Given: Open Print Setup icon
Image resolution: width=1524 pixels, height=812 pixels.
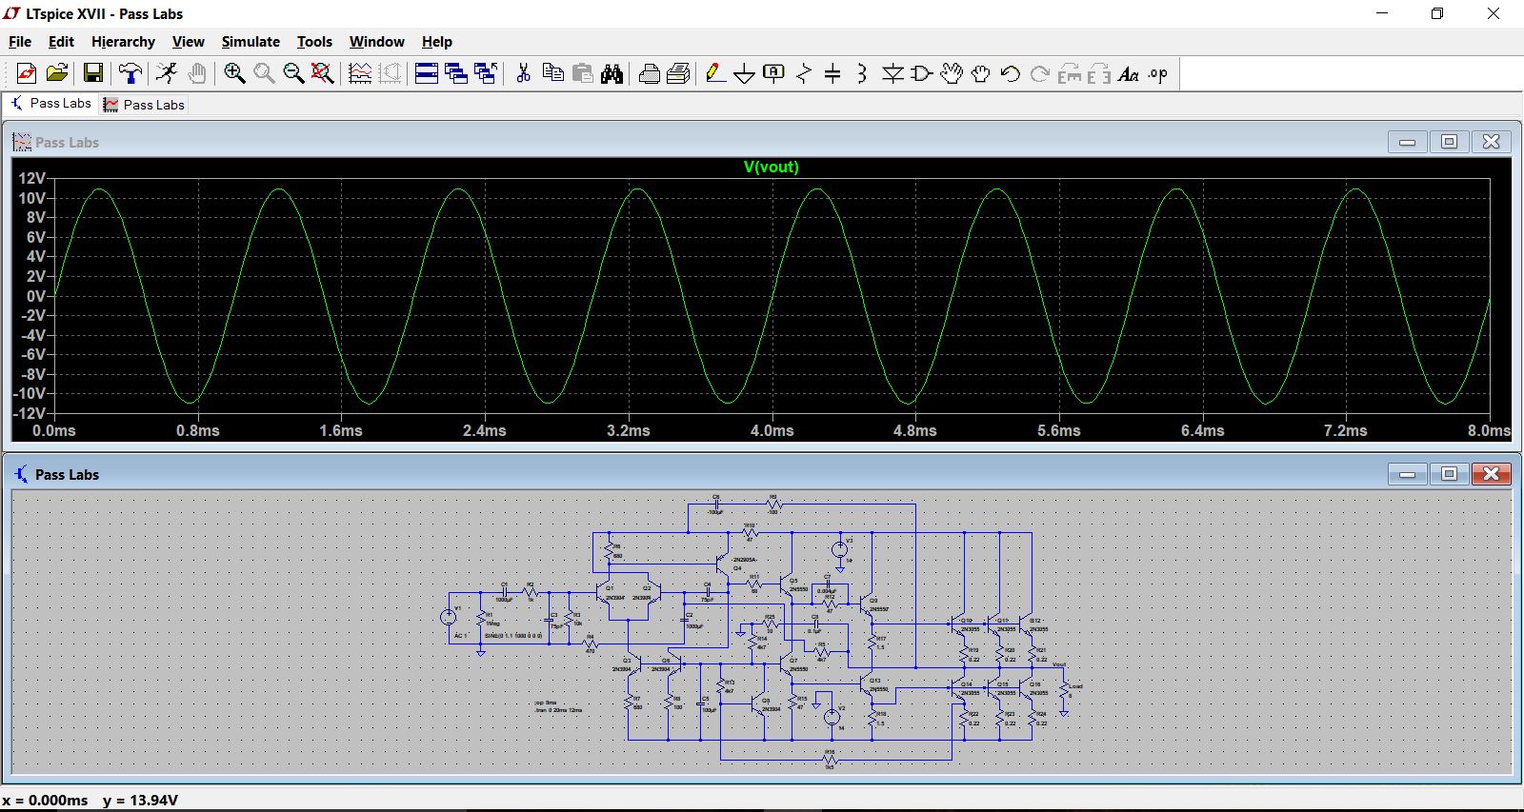Looking at the screenshot, I should pos(649,73).
